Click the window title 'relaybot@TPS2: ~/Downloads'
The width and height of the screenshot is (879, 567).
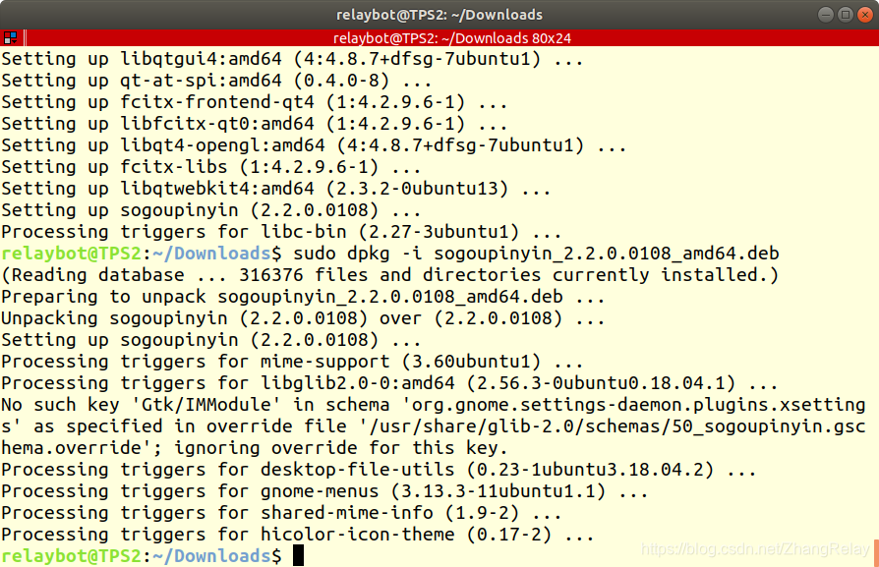click(439, 15)
